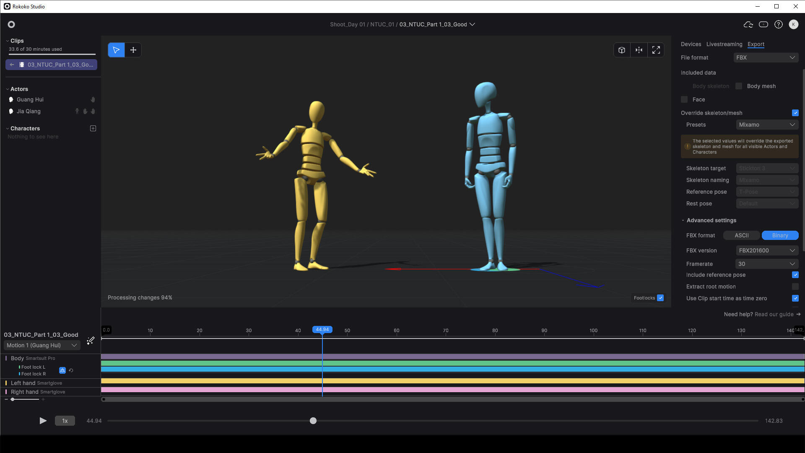Select the arrow selection tool

pos(116,50)
